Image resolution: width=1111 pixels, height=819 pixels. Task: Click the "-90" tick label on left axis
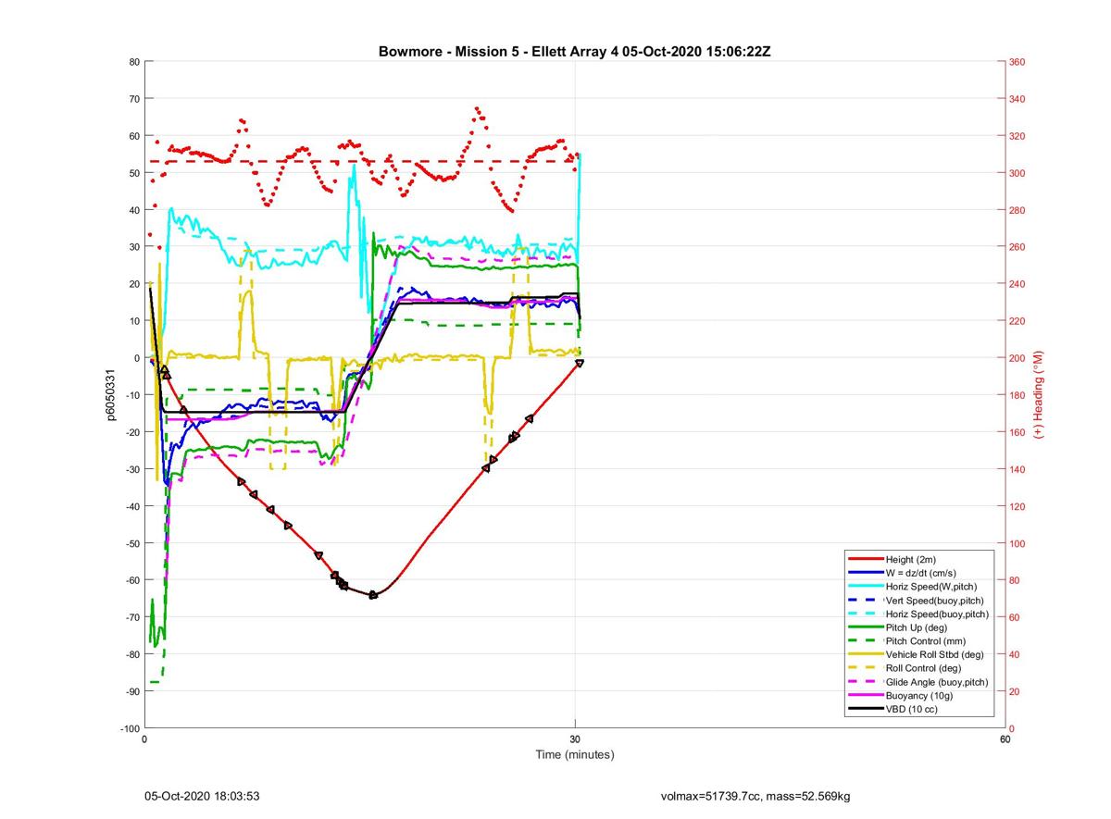[132, 691]
